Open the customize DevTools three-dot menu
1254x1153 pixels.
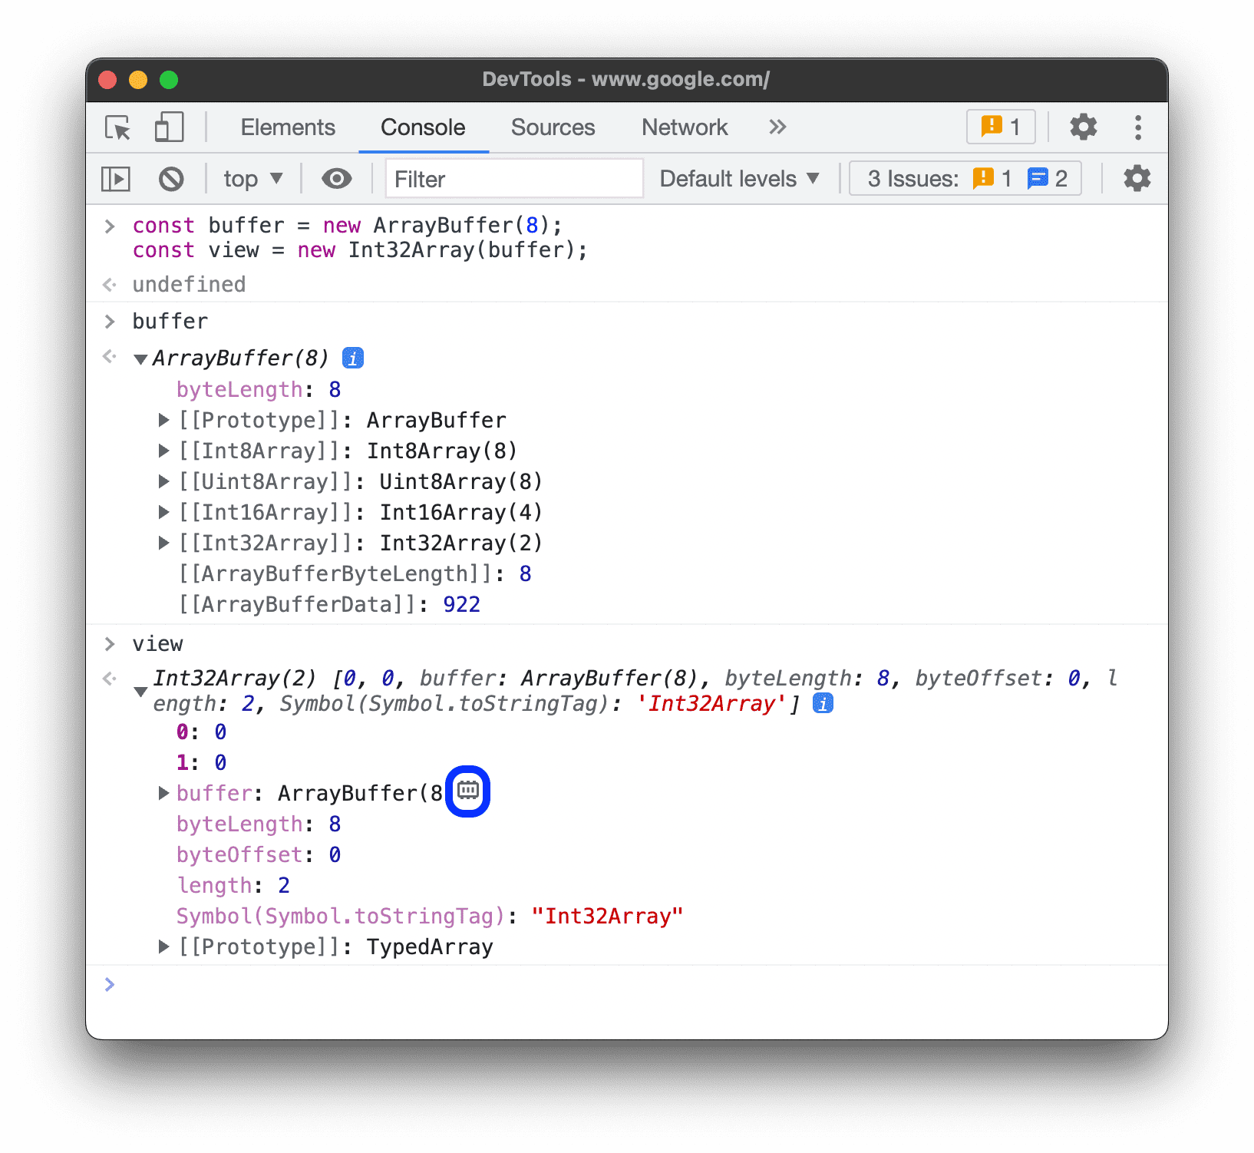point(1137,127)
